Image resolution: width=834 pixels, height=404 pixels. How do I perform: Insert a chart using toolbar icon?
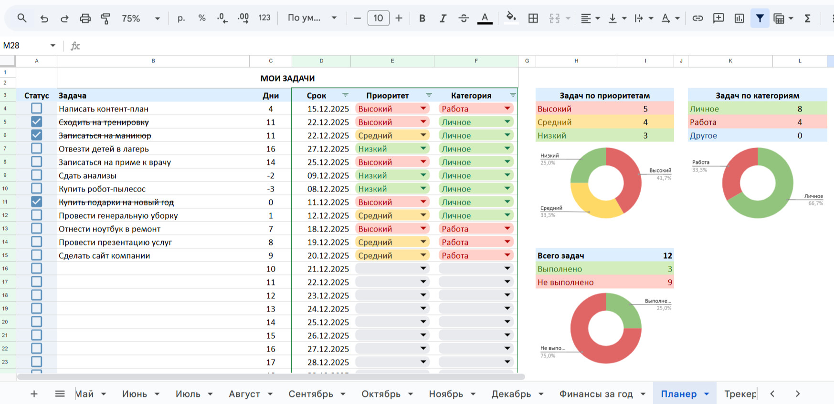pos(739,19)
